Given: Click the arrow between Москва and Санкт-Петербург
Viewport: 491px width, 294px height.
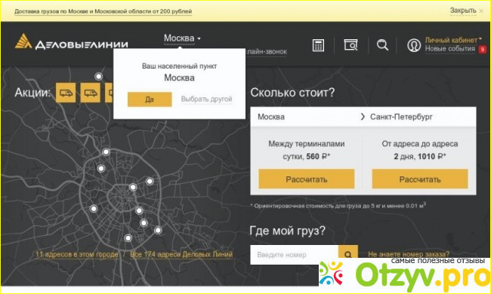Looking at the screenshot, I should click(363, 117).
